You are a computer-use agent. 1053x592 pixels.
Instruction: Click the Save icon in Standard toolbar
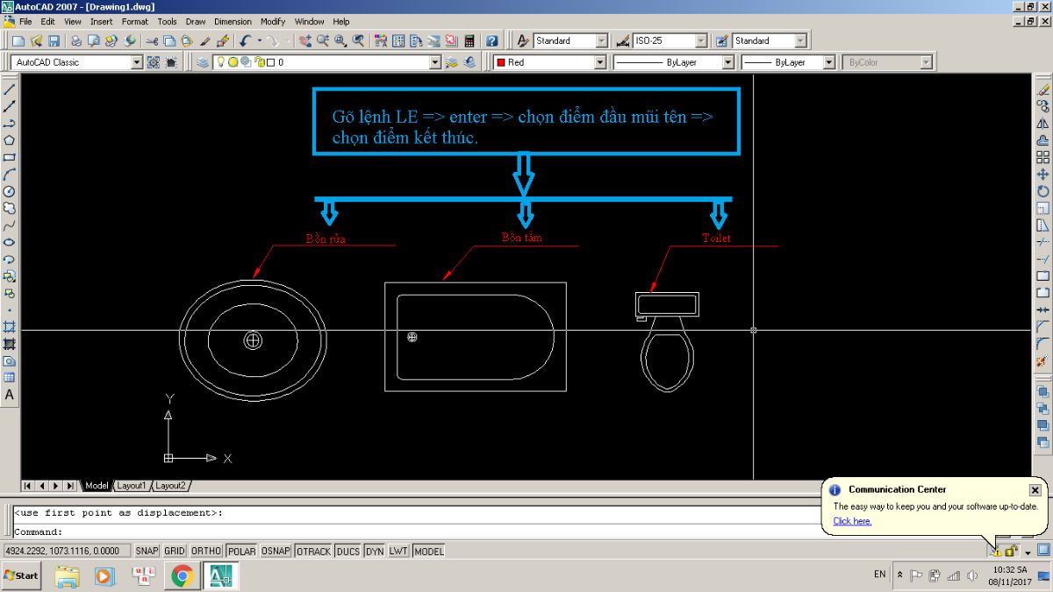[54, 40]
